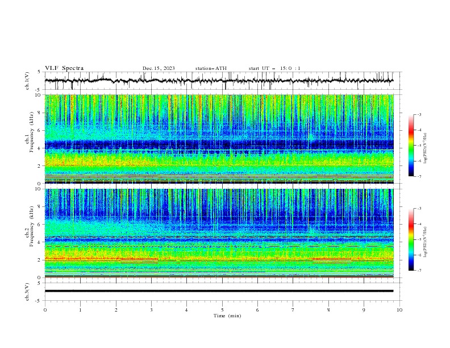Click the lower colorbar "log(PSD)(V²/Hz)" label
Screen dimensions: 450x348
click(x=425, y=242)
